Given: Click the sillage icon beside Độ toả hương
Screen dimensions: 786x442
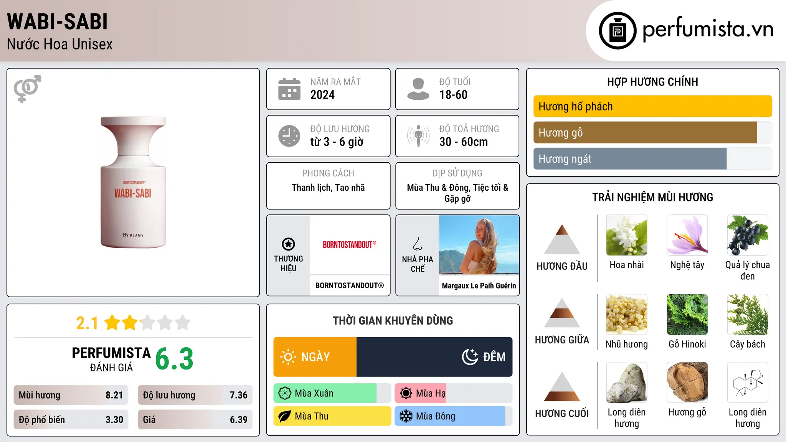Looking at the screenshot, I should point(418,136).
